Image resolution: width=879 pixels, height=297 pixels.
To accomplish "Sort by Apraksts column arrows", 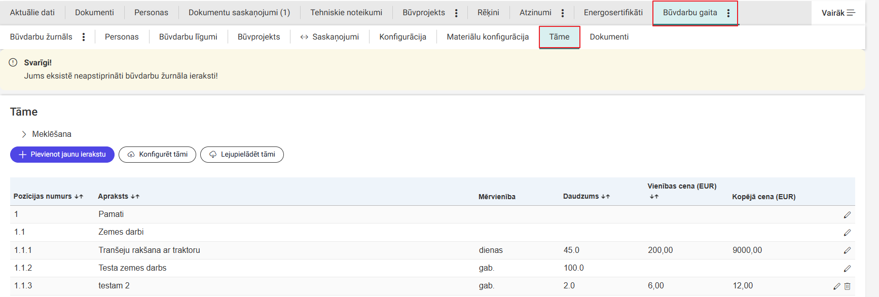I will (135, 197).
